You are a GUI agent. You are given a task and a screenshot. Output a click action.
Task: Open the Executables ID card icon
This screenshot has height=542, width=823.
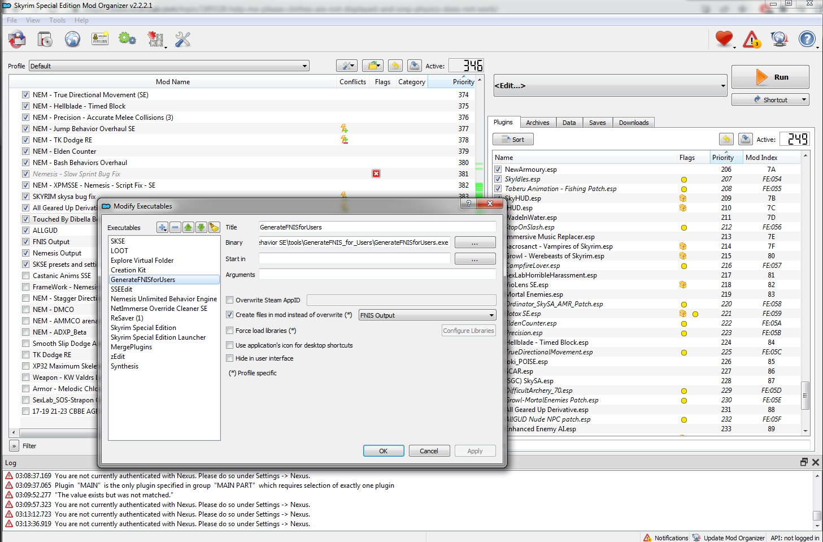[100, 39]
